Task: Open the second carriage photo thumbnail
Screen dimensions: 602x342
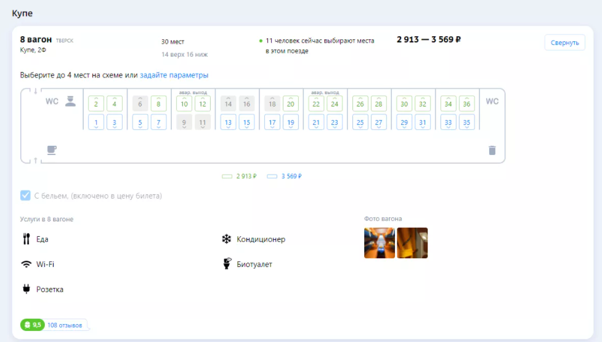Action: tap(412, 243)
